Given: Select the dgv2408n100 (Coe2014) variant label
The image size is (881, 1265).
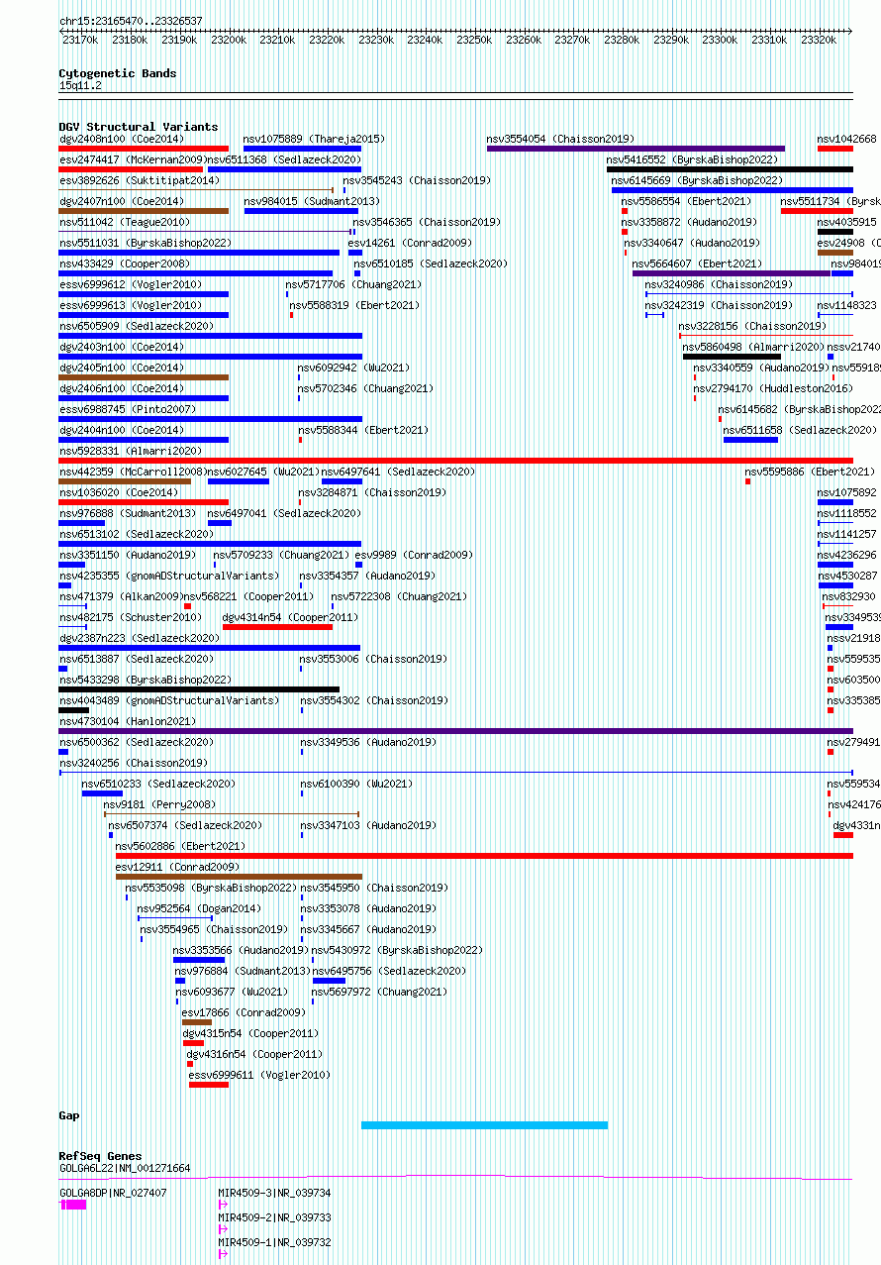Looking at the screenshot, I should click(121, 139).
